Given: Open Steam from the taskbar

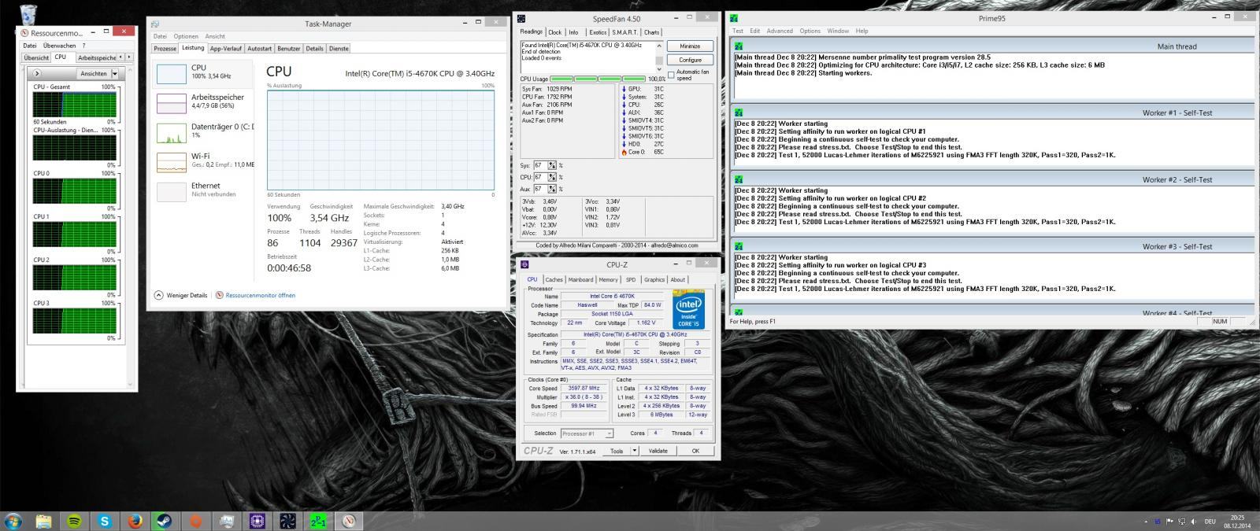Looking at the screenshot, I should tap(166, 521).
